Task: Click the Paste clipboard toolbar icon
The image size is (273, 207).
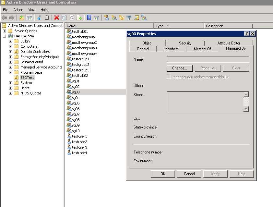Action: [x=47, y=18]
